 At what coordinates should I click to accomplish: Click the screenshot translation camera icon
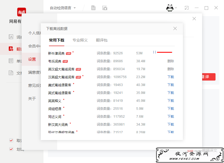click(105, 8)
